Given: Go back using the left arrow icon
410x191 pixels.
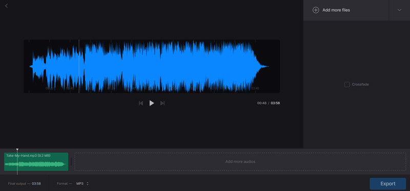Looking at the screenshot, I should coord(7,6).
